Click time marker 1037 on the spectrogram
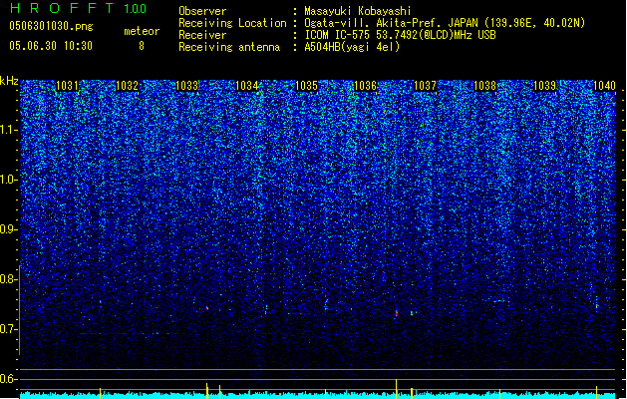The width and height of the screenshot is (627, 399). [x=425, y=86]
